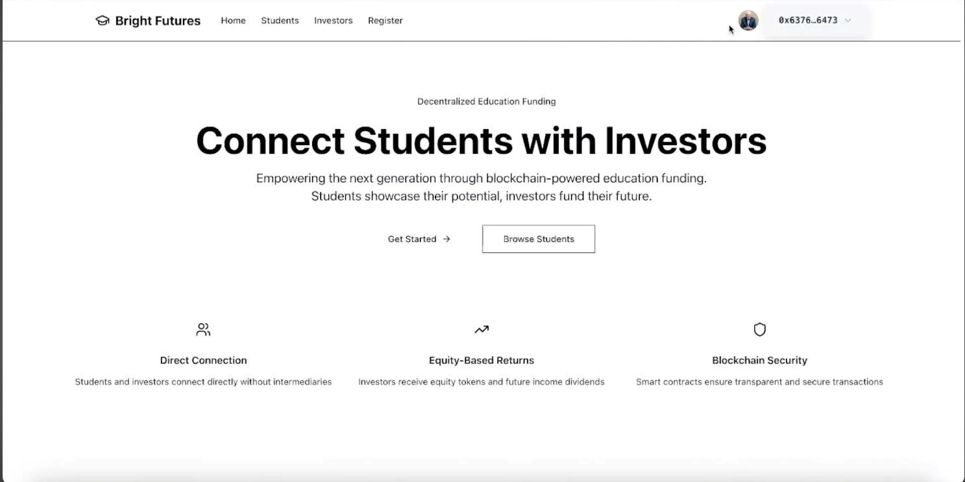Click the Blockchain Security shield icon
The width and height of the screenshot is (965, 482).
759,329
